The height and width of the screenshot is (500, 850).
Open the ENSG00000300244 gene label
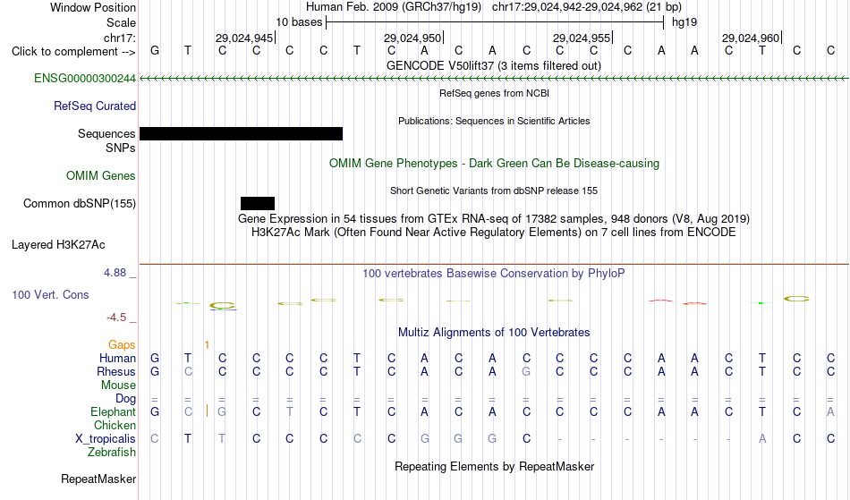(85, 79)
